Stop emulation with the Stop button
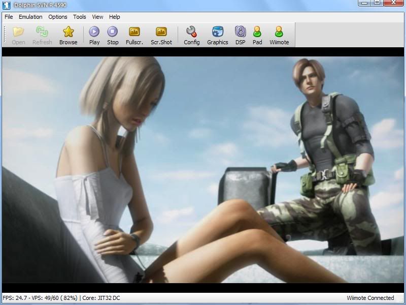This screenshot has height=305, width=406. pyautogui.click(x=112, y=32)
